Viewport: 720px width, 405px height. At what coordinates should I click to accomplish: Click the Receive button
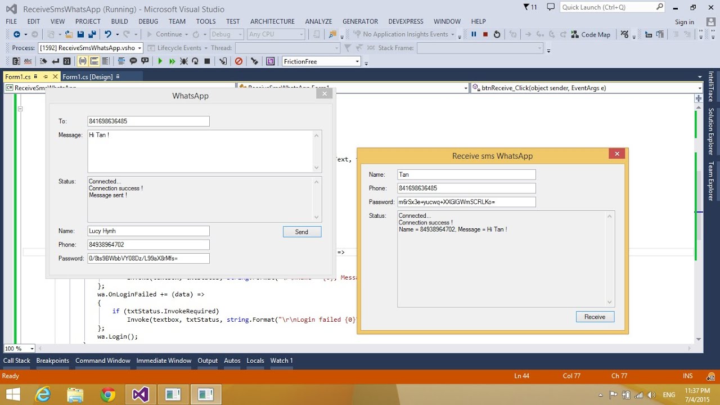(x=595, y=317)
